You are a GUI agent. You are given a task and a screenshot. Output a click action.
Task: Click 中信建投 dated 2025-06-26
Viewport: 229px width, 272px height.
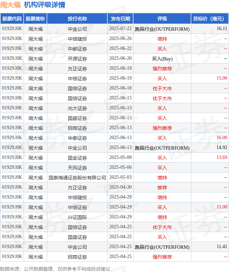(77, 39)
